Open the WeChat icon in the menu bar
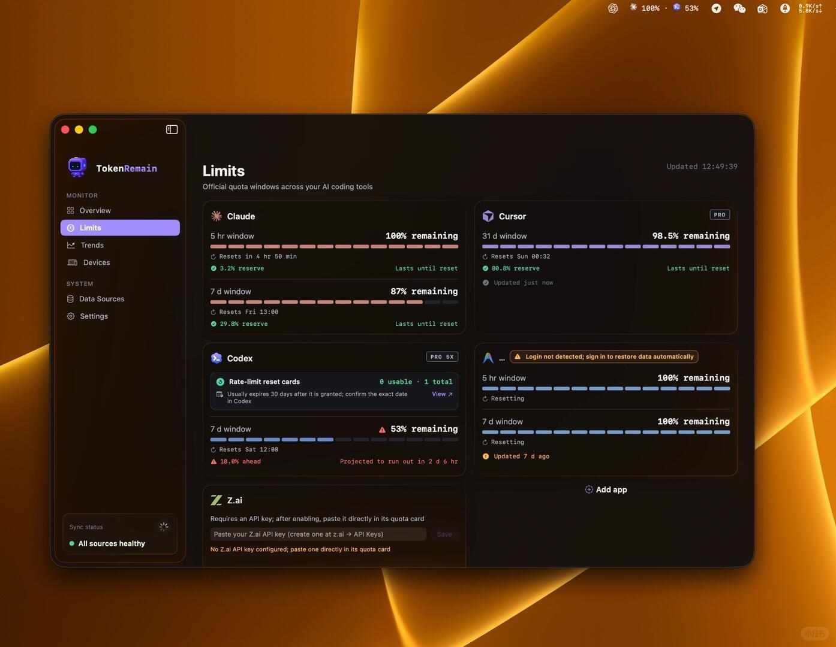 click(739, 8)
